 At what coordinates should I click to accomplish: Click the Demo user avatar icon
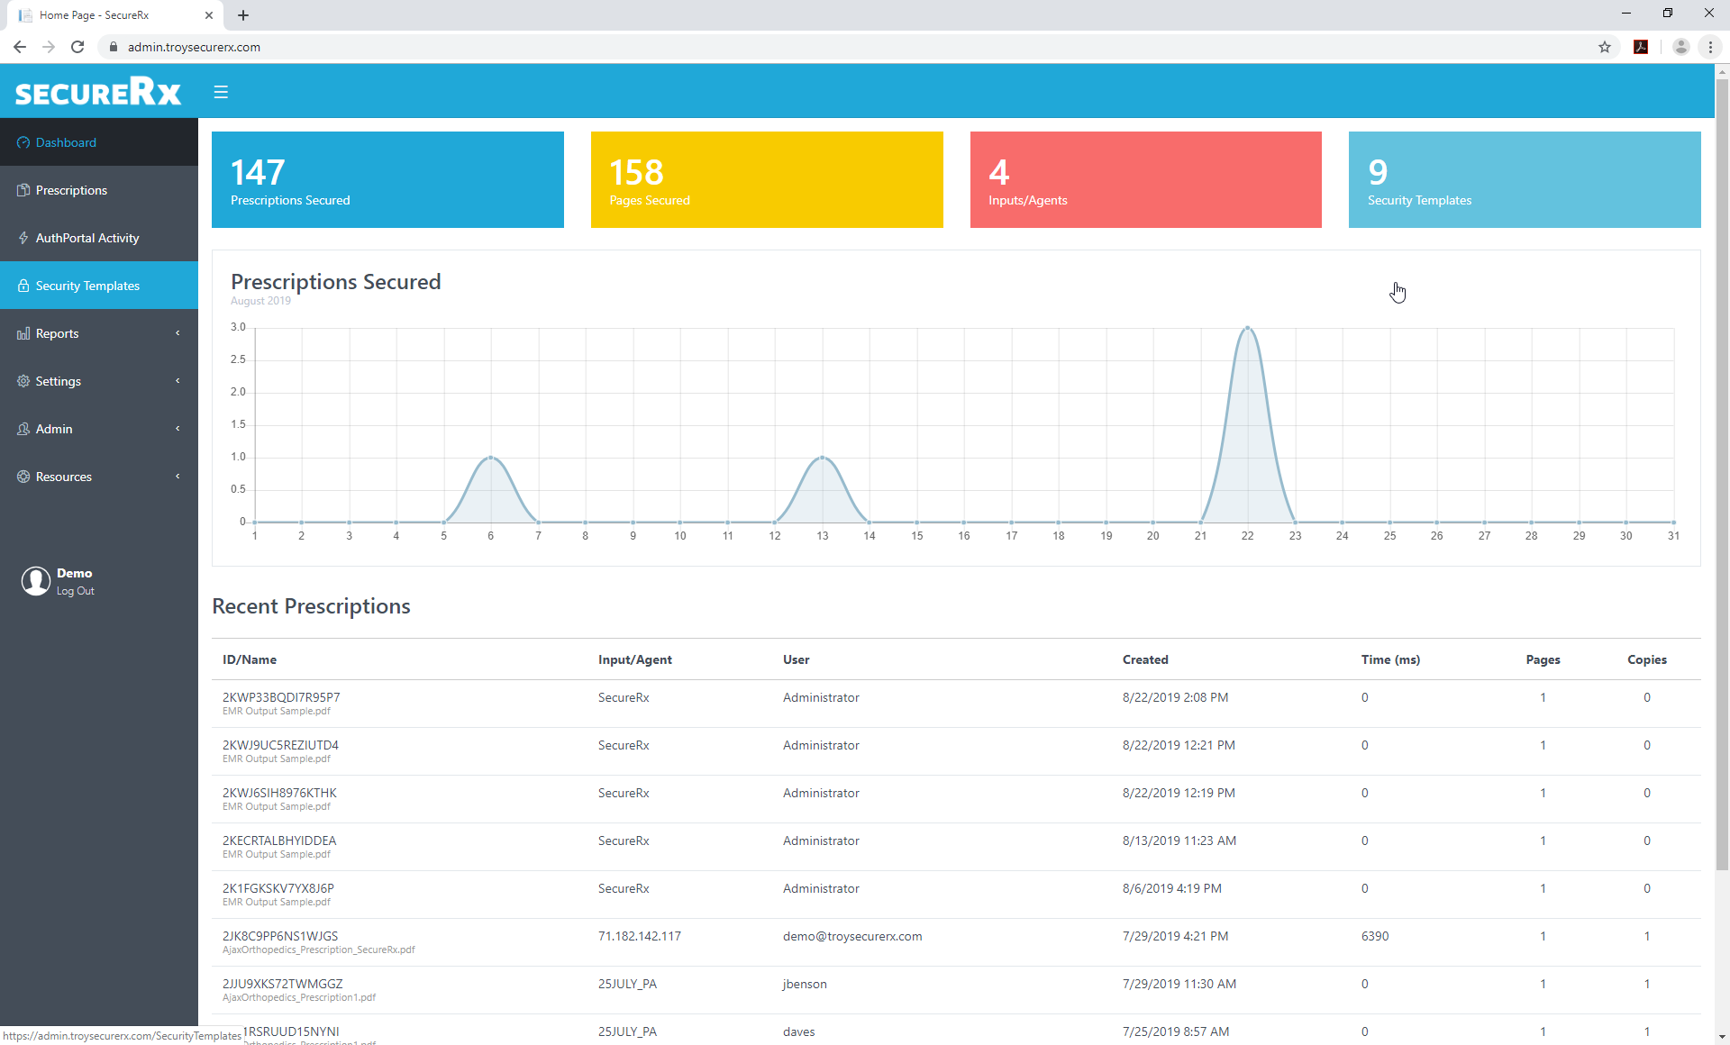tap(36, 581)
